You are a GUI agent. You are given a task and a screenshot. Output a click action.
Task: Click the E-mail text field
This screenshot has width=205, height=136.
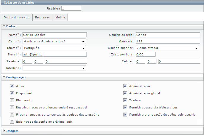click(55, 54)
